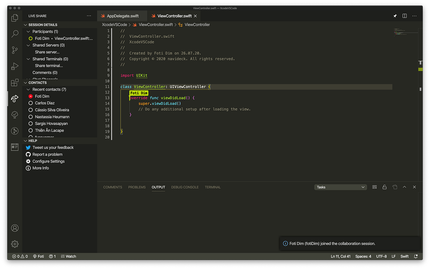This screenshot has height=269, width=430.
Task: Click the Split Editor icon in the editor toolbar
Action: 405,16
